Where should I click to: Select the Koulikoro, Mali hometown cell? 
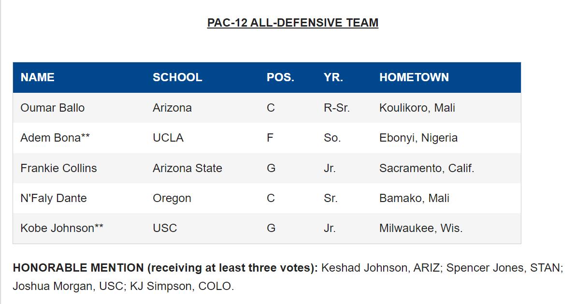tap(417, 108)
